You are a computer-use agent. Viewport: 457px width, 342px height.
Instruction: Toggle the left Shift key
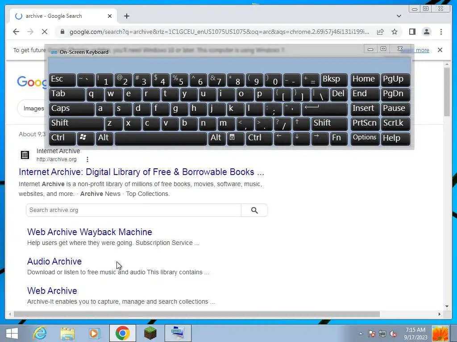click(x=76, y=124)
